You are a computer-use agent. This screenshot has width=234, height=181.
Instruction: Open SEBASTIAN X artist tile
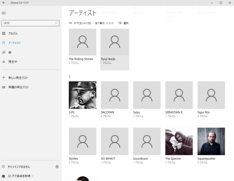pos(179,95)
